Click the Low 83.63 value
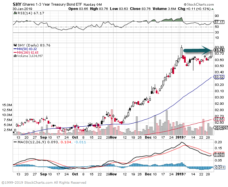Image resolution: width=228 pixels, height=187 pixels. tap(119, 9)
